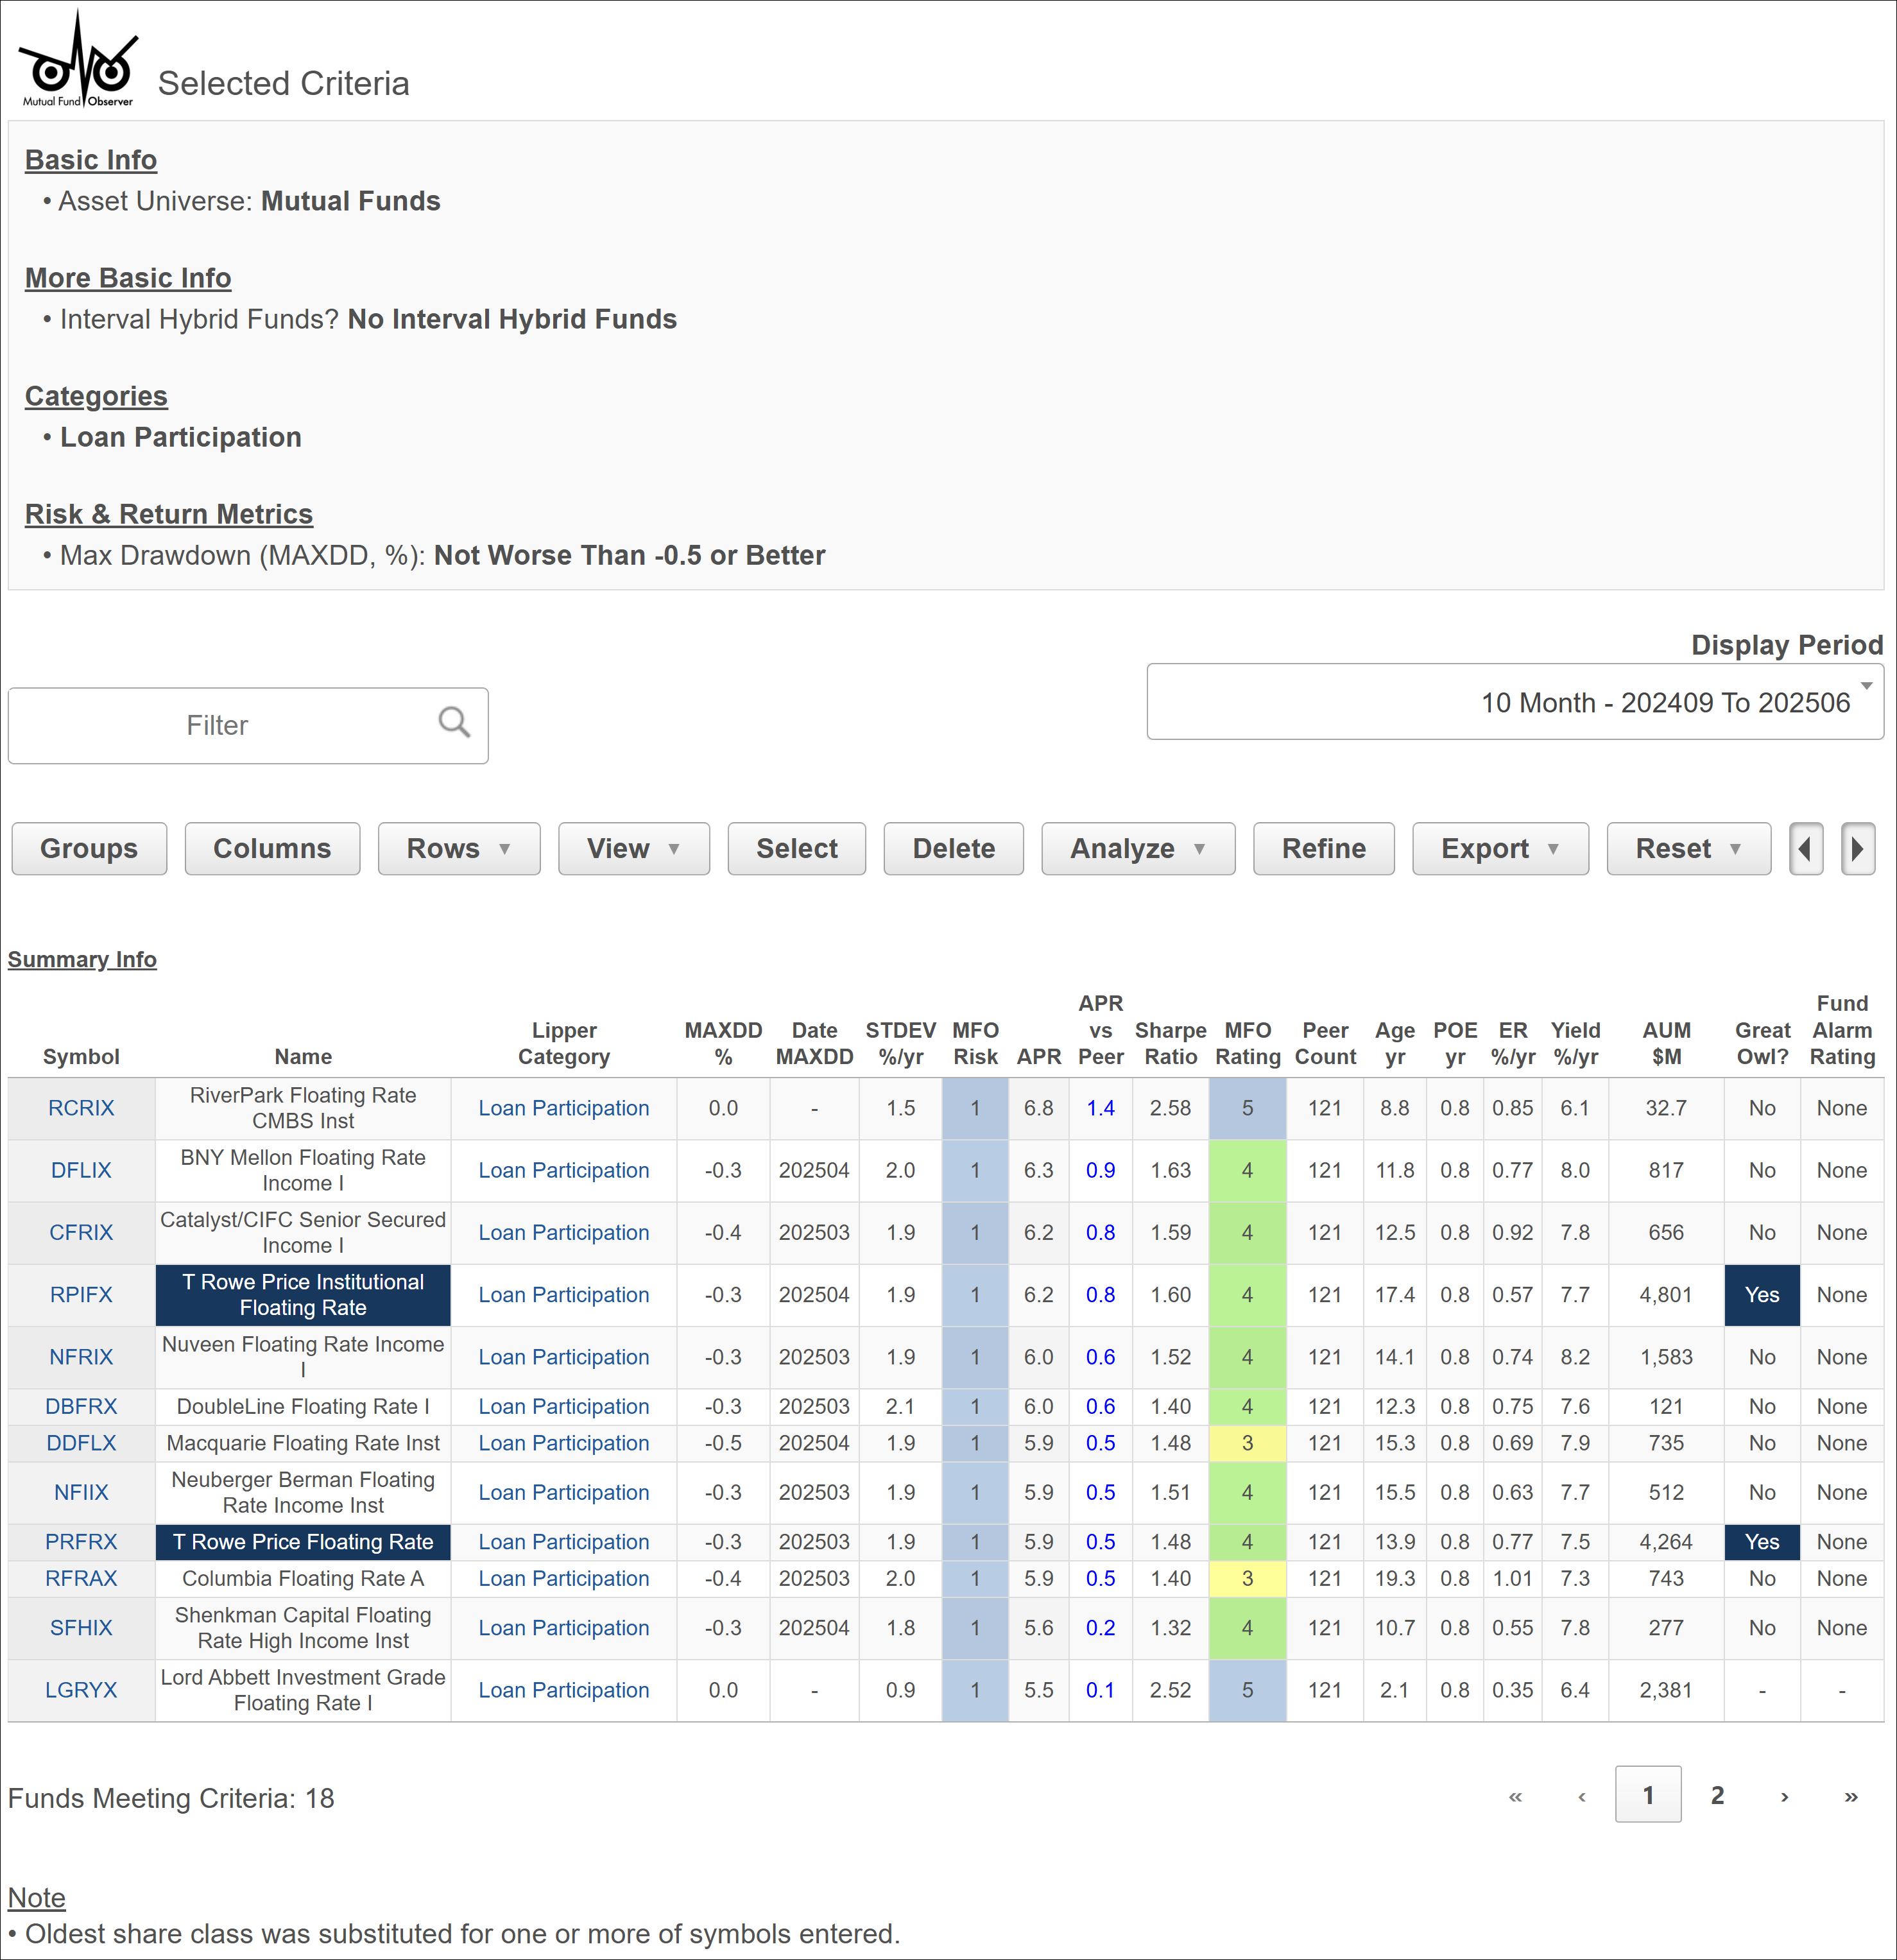
Task: Open the Risk & Return Metrics link
Action: (169, 514)
